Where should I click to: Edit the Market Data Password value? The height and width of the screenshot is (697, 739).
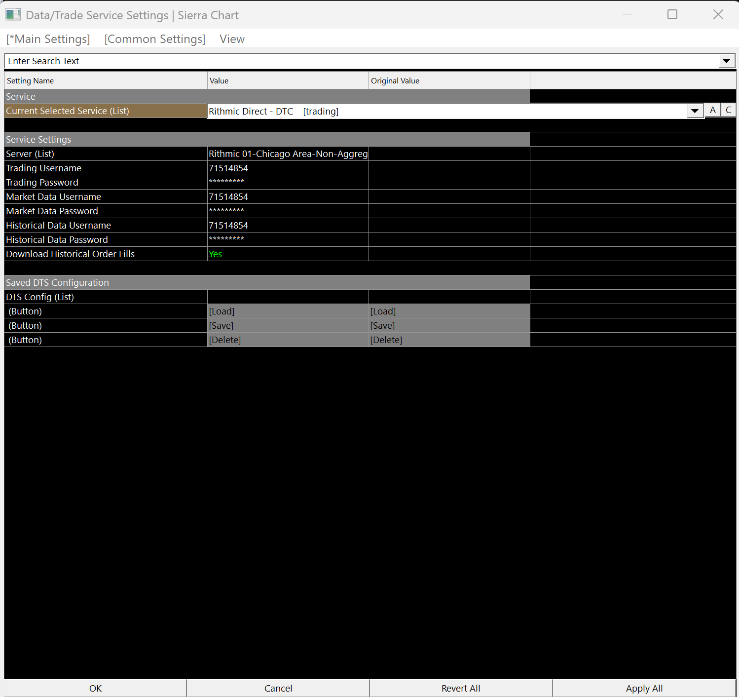point(288,211)
